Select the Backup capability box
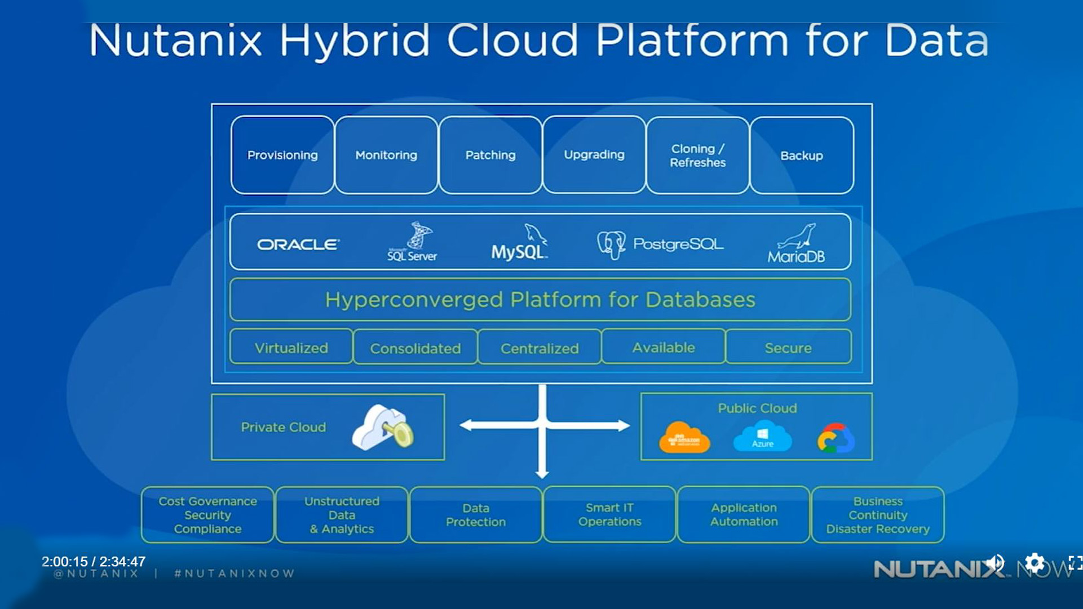 click(801, 155)
